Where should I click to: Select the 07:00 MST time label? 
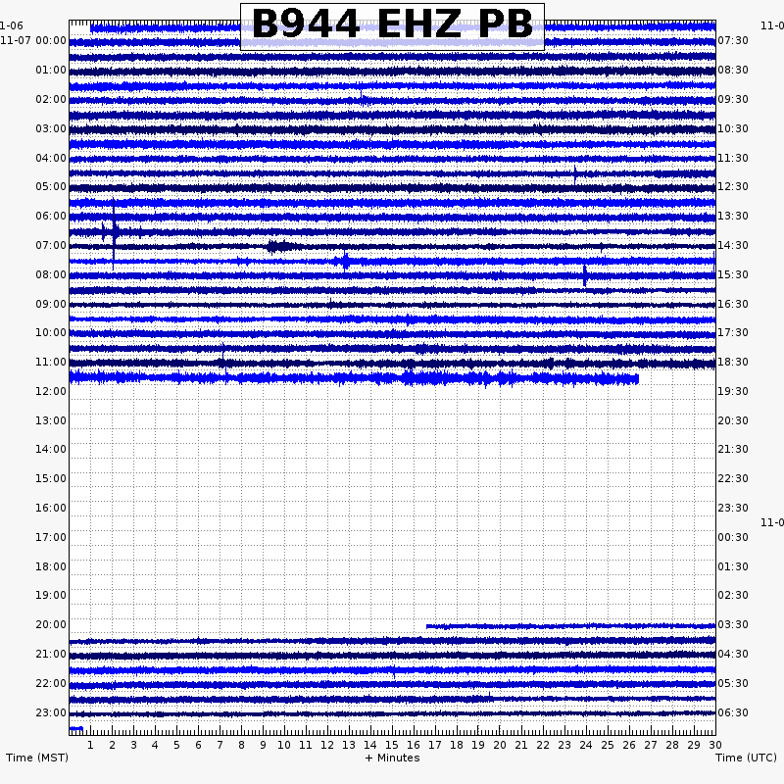click(x=51, y=246)
